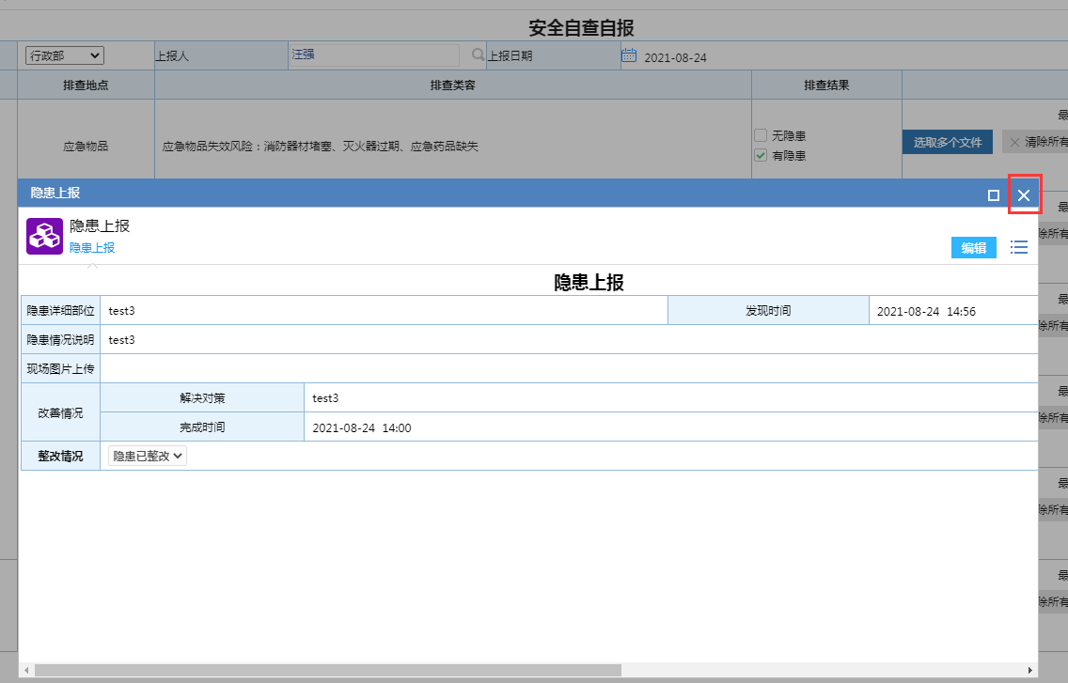This screenshot has height=683, width=1068.
Task: Click the purple cube 隐患上报 app icon
Action: 44,237
